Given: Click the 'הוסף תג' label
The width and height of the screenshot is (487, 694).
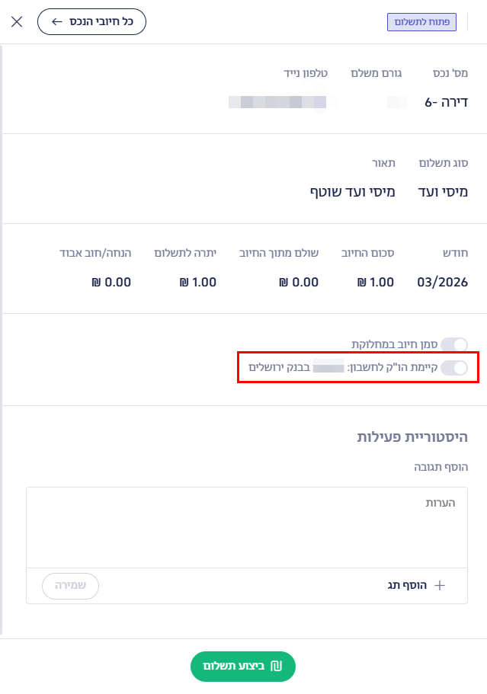Looking at the screenshot, I should tap(406, 585).
